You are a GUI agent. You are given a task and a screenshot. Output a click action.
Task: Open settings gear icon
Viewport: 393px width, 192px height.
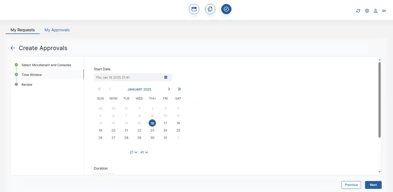tap(367, 11)
